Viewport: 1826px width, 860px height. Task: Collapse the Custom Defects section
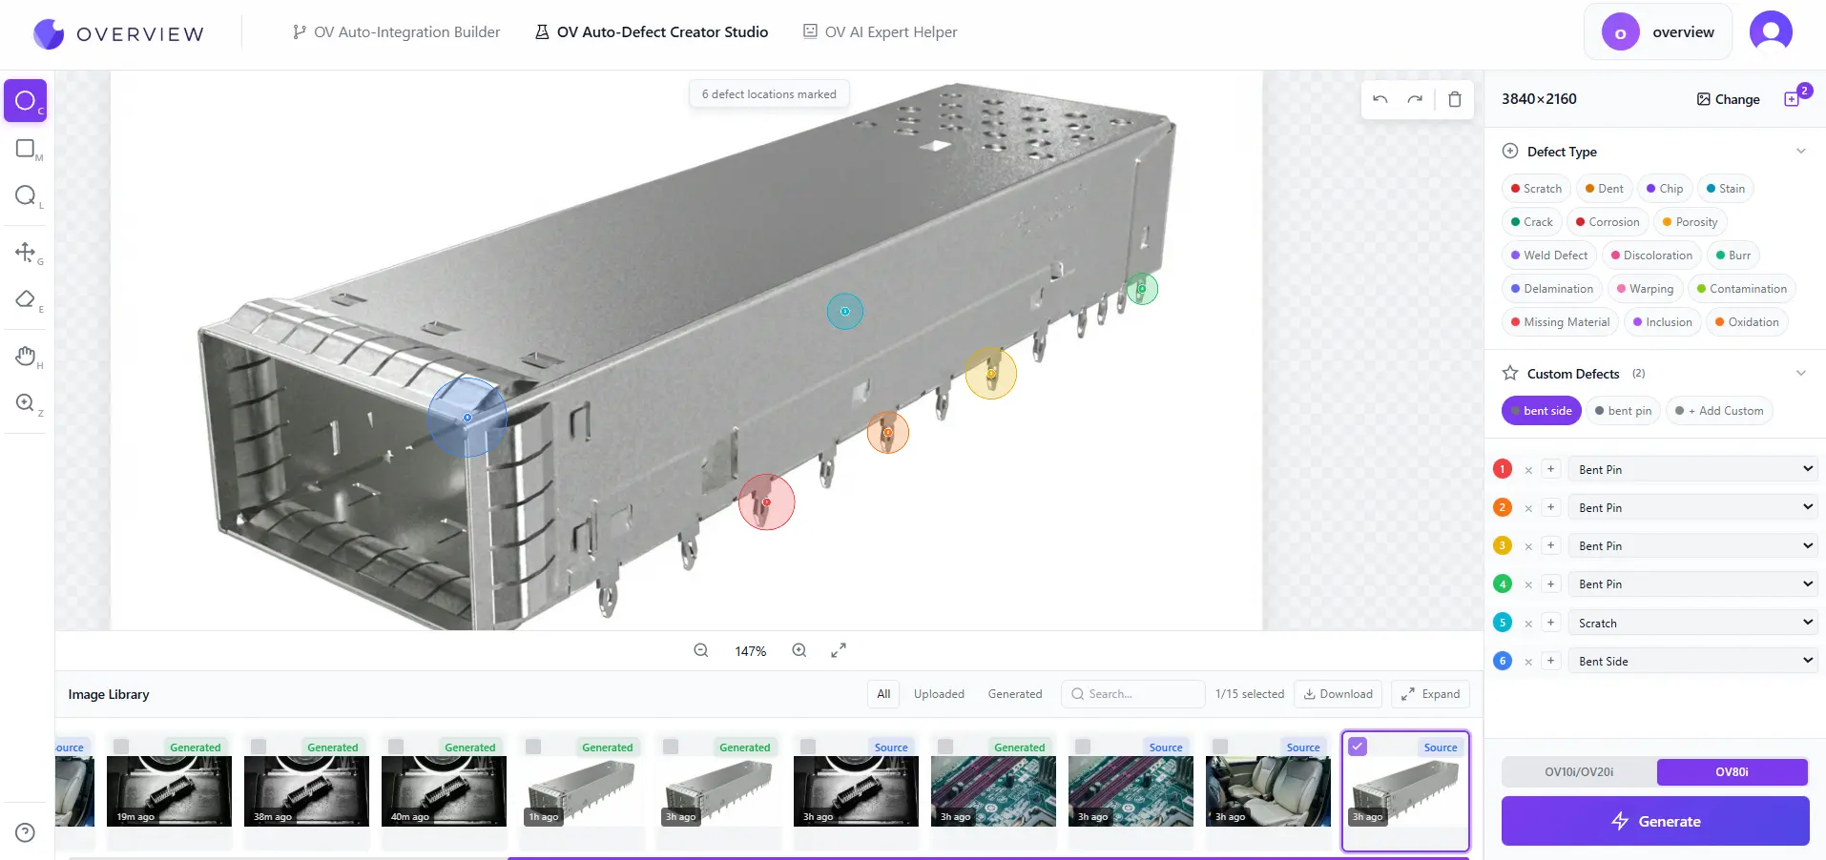1801,373
